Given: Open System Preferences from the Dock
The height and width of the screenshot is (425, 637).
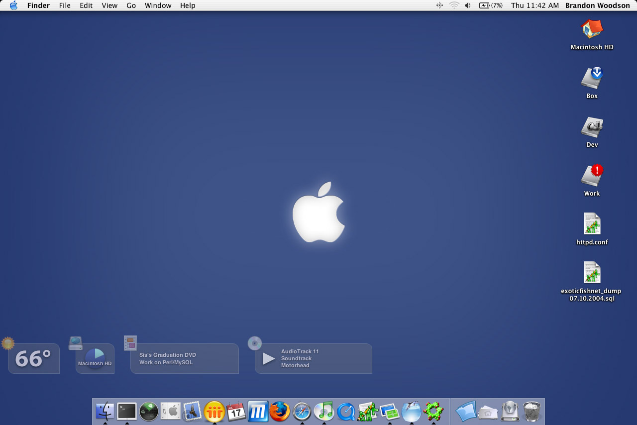Looking at the screenshot, I should coord(171,411).
